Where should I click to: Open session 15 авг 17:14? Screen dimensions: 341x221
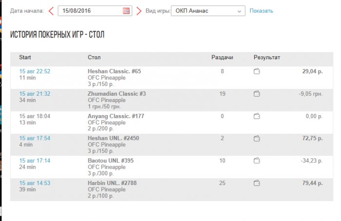coord(35,161)
